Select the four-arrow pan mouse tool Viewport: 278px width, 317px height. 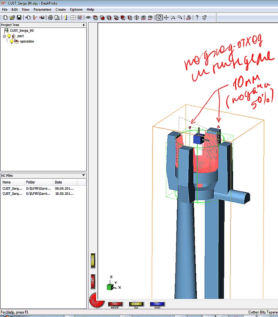click(166, 18)
